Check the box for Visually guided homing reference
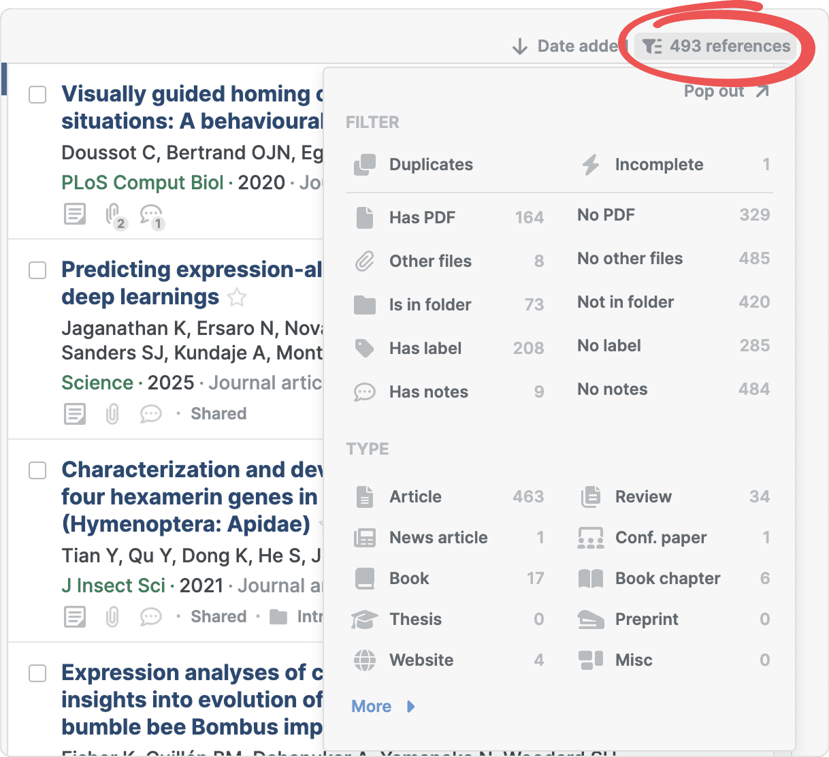 coord(37,95)
